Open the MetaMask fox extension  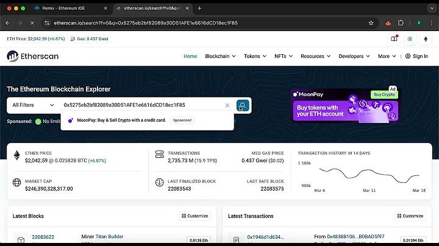(388, 23)
